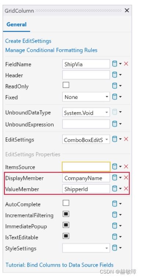Select the General tab
Image resolution: width=142 pixels, height=278 pixels.
click(x=17, y=25)
